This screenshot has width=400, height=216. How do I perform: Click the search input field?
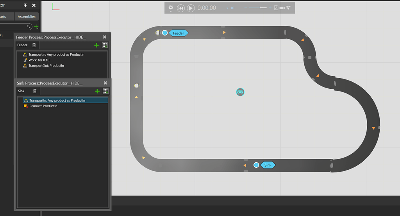pos(13,26)
